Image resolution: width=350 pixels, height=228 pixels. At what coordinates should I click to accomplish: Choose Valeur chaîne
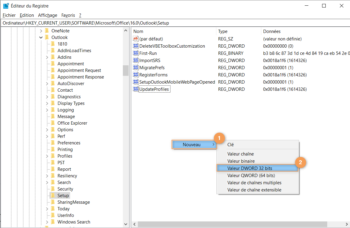[258, 154]
